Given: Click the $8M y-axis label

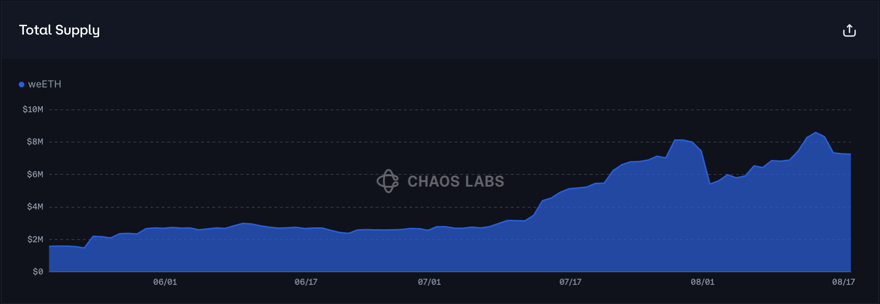Looking at the screenshot, I should coord(35,142).
